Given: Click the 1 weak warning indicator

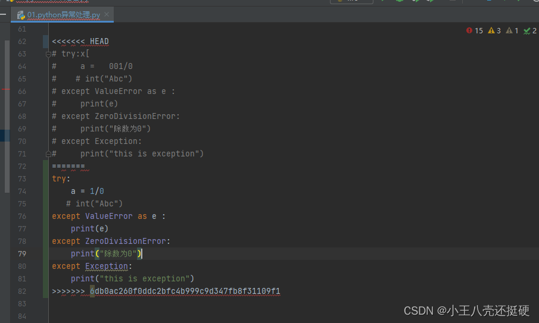Looking at the screenshot, I should click(512, 30).
